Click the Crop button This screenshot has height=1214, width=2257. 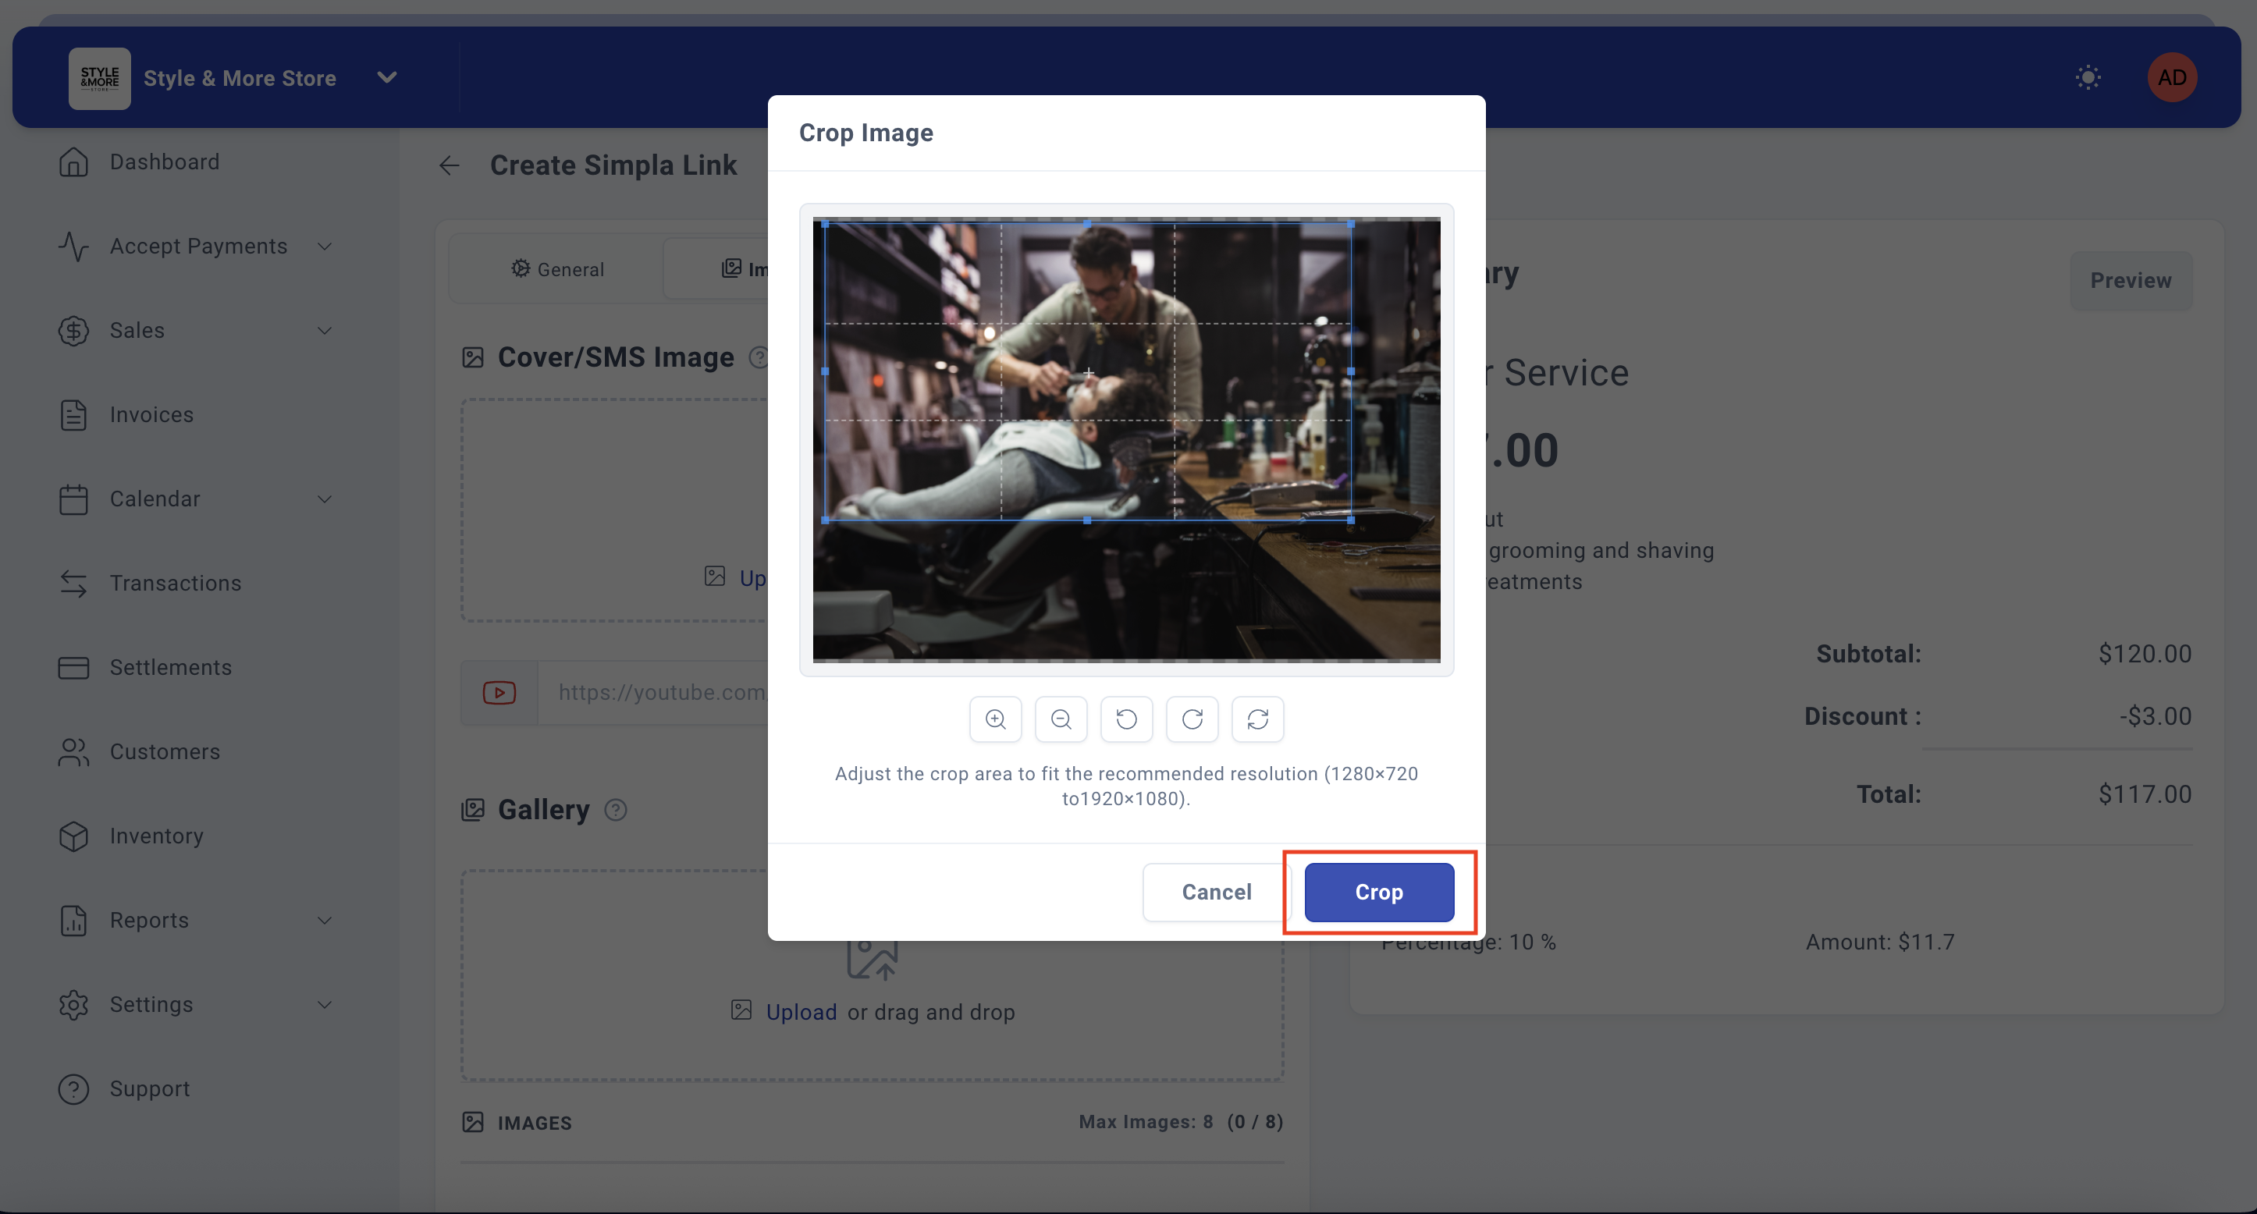point(1378,892)
